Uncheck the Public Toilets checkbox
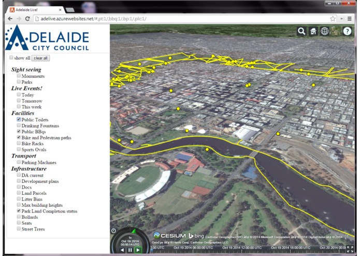The image size is (360, 256). (19, 119)
